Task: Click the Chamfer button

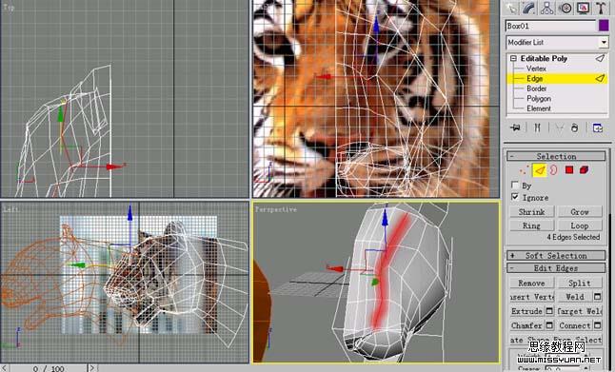Action: [526, 325]
